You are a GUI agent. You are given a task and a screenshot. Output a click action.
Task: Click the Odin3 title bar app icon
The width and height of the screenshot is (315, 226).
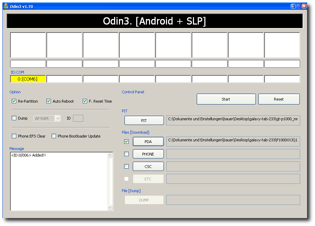click(6, 7)
